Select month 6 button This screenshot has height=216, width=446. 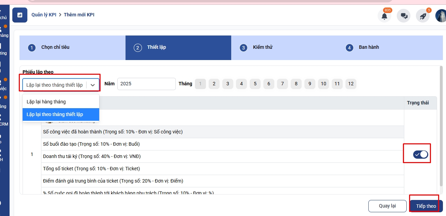coord(269,84)
